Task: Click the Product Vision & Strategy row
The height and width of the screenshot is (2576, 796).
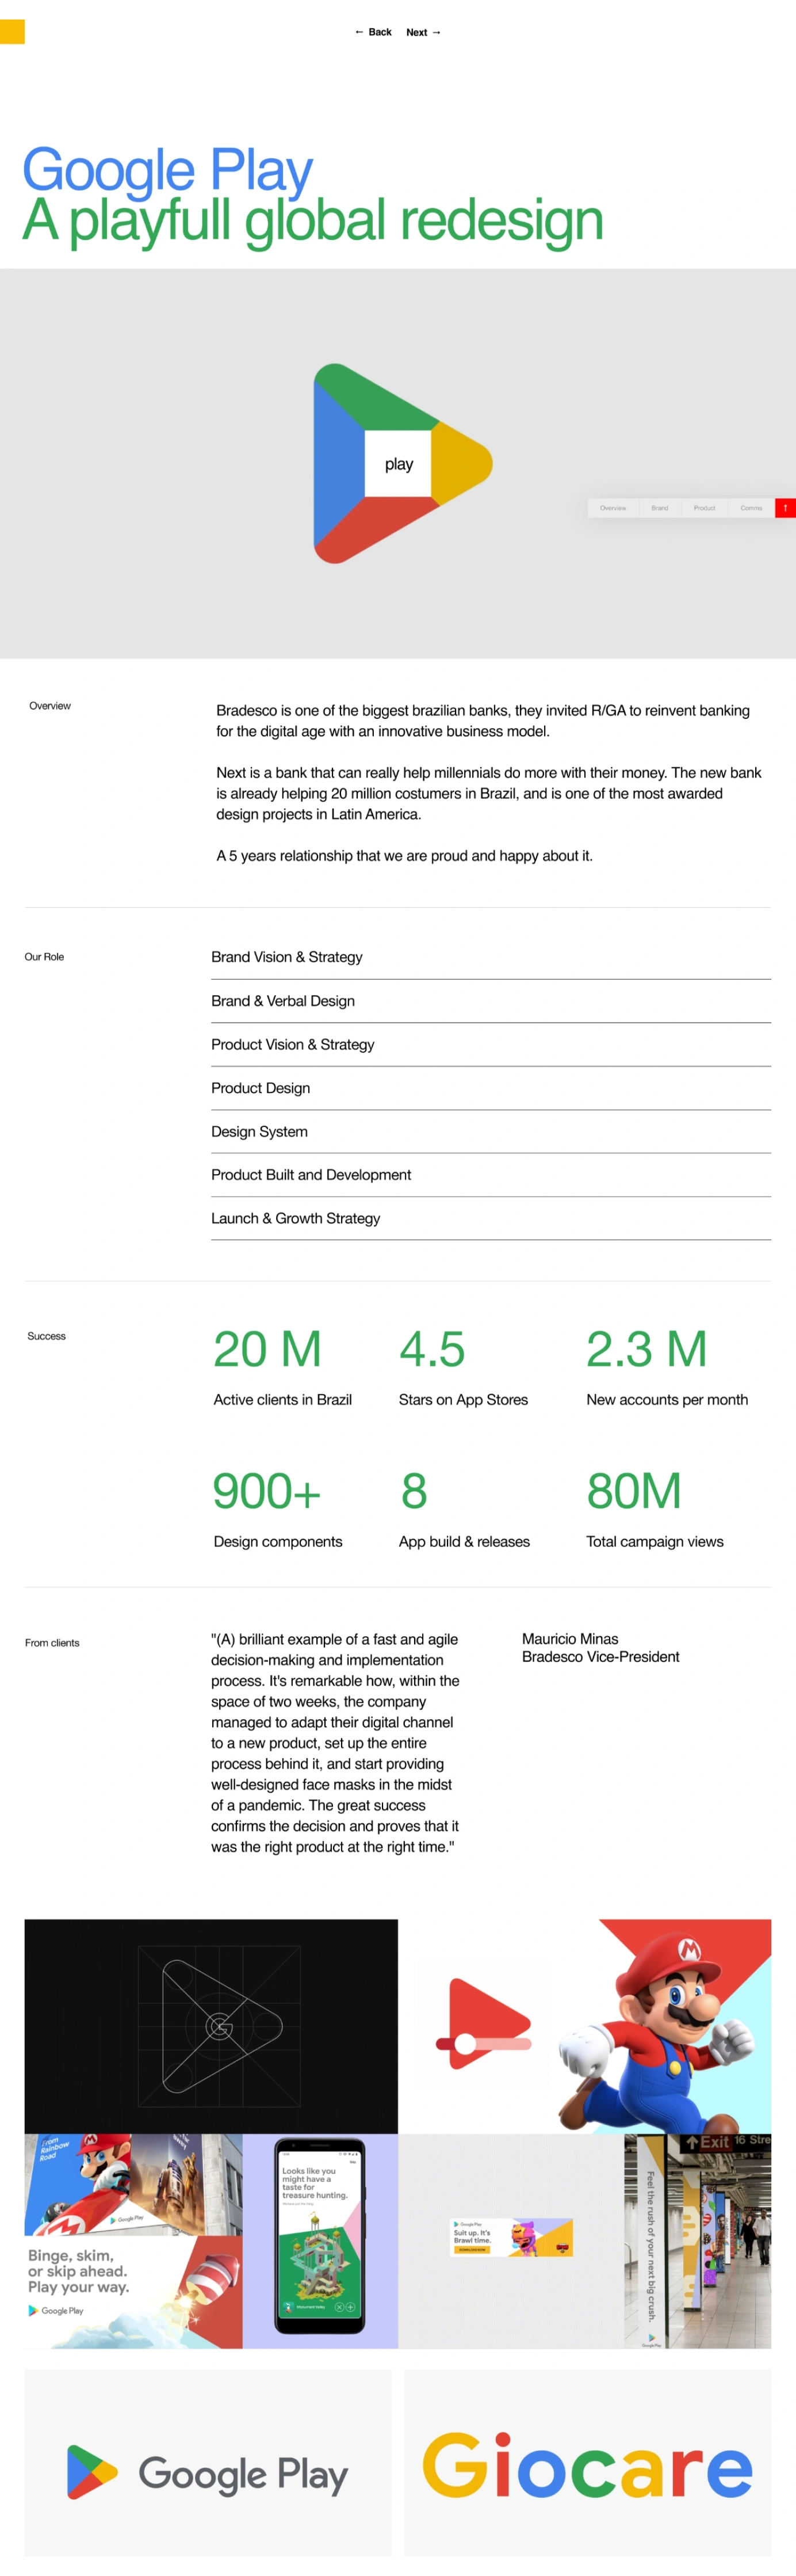Action: pyautogui.click(x=491, y=1044)
